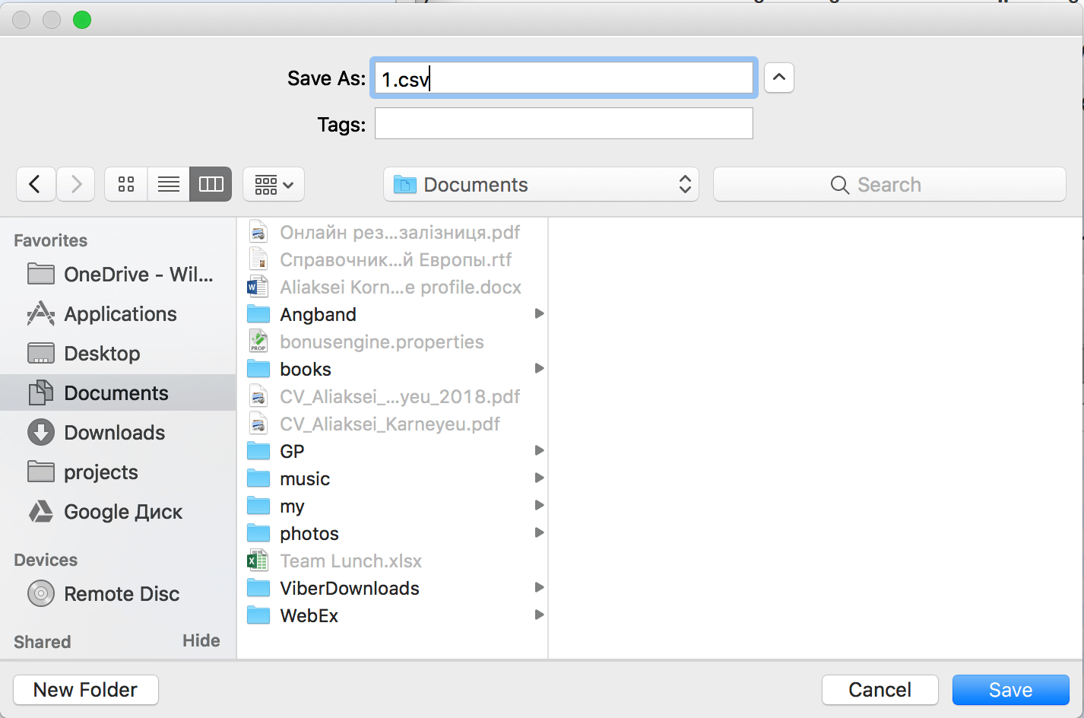Screen dimensions: 1084x718
Task: Select Desktop in Favorites
Action: (x=102, y=354)
